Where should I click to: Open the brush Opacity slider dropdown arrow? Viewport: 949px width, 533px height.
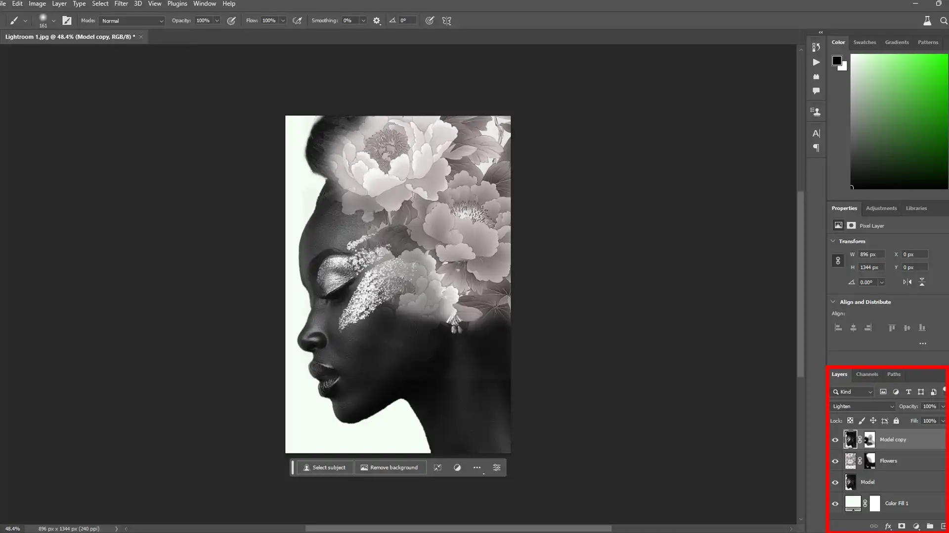click(217, 21)
